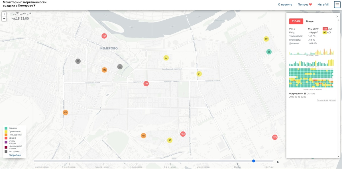Follow the Ссылка на датчик link
Viewport: 342px width, 169px height.
326,100
